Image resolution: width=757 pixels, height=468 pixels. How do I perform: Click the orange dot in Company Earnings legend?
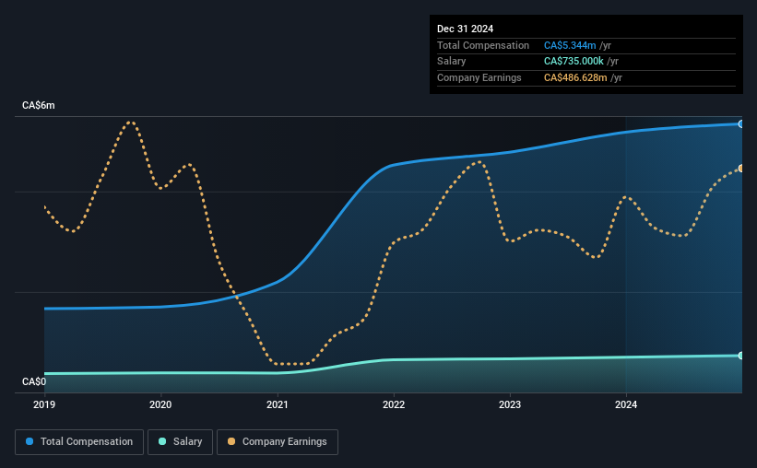click(x=231, y=441)
